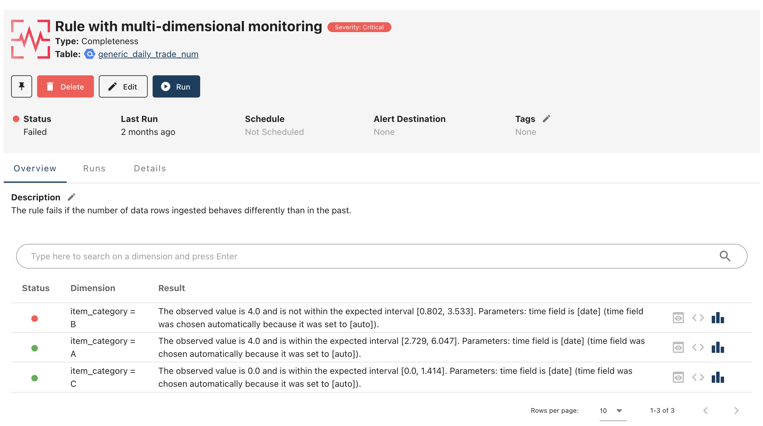Switch to the Runs tab
This screenshot has height=426, width=763.
[94, 169]
